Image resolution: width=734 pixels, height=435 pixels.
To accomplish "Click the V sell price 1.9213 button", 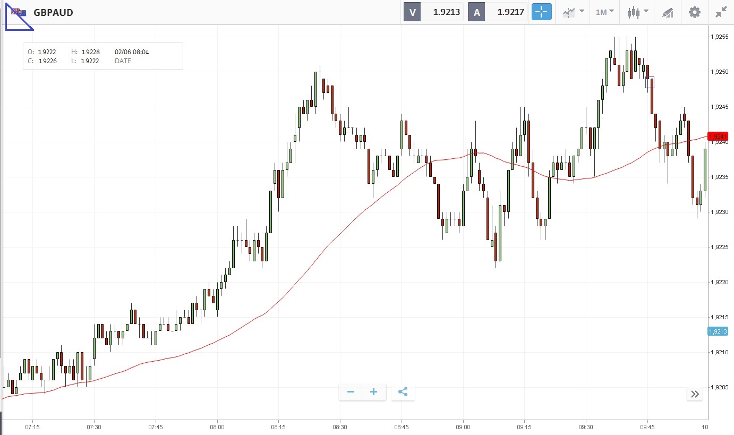I will tap(433, 12).
